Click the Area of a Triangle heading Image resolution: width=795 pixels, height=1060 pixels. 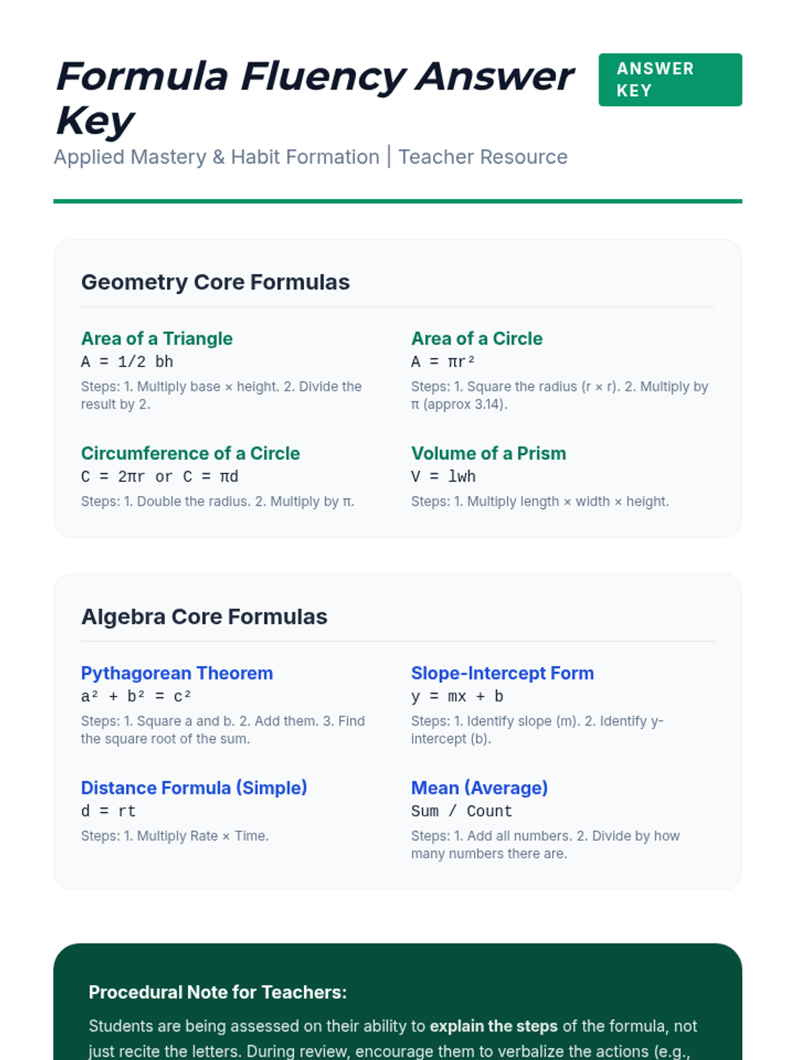(157, 339)
